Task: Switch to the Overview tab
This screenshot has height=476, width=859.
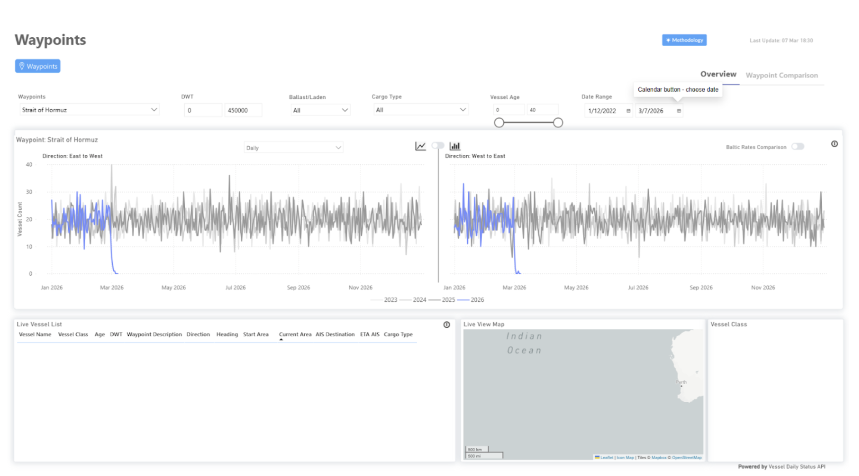Action: coord(718,74)
